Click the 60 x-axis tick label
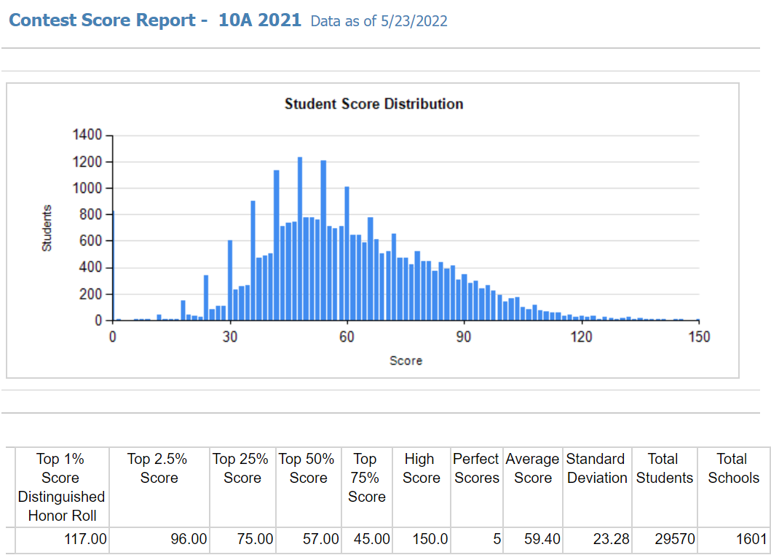The height and width of the screenshot is (555, 771). 347,336
